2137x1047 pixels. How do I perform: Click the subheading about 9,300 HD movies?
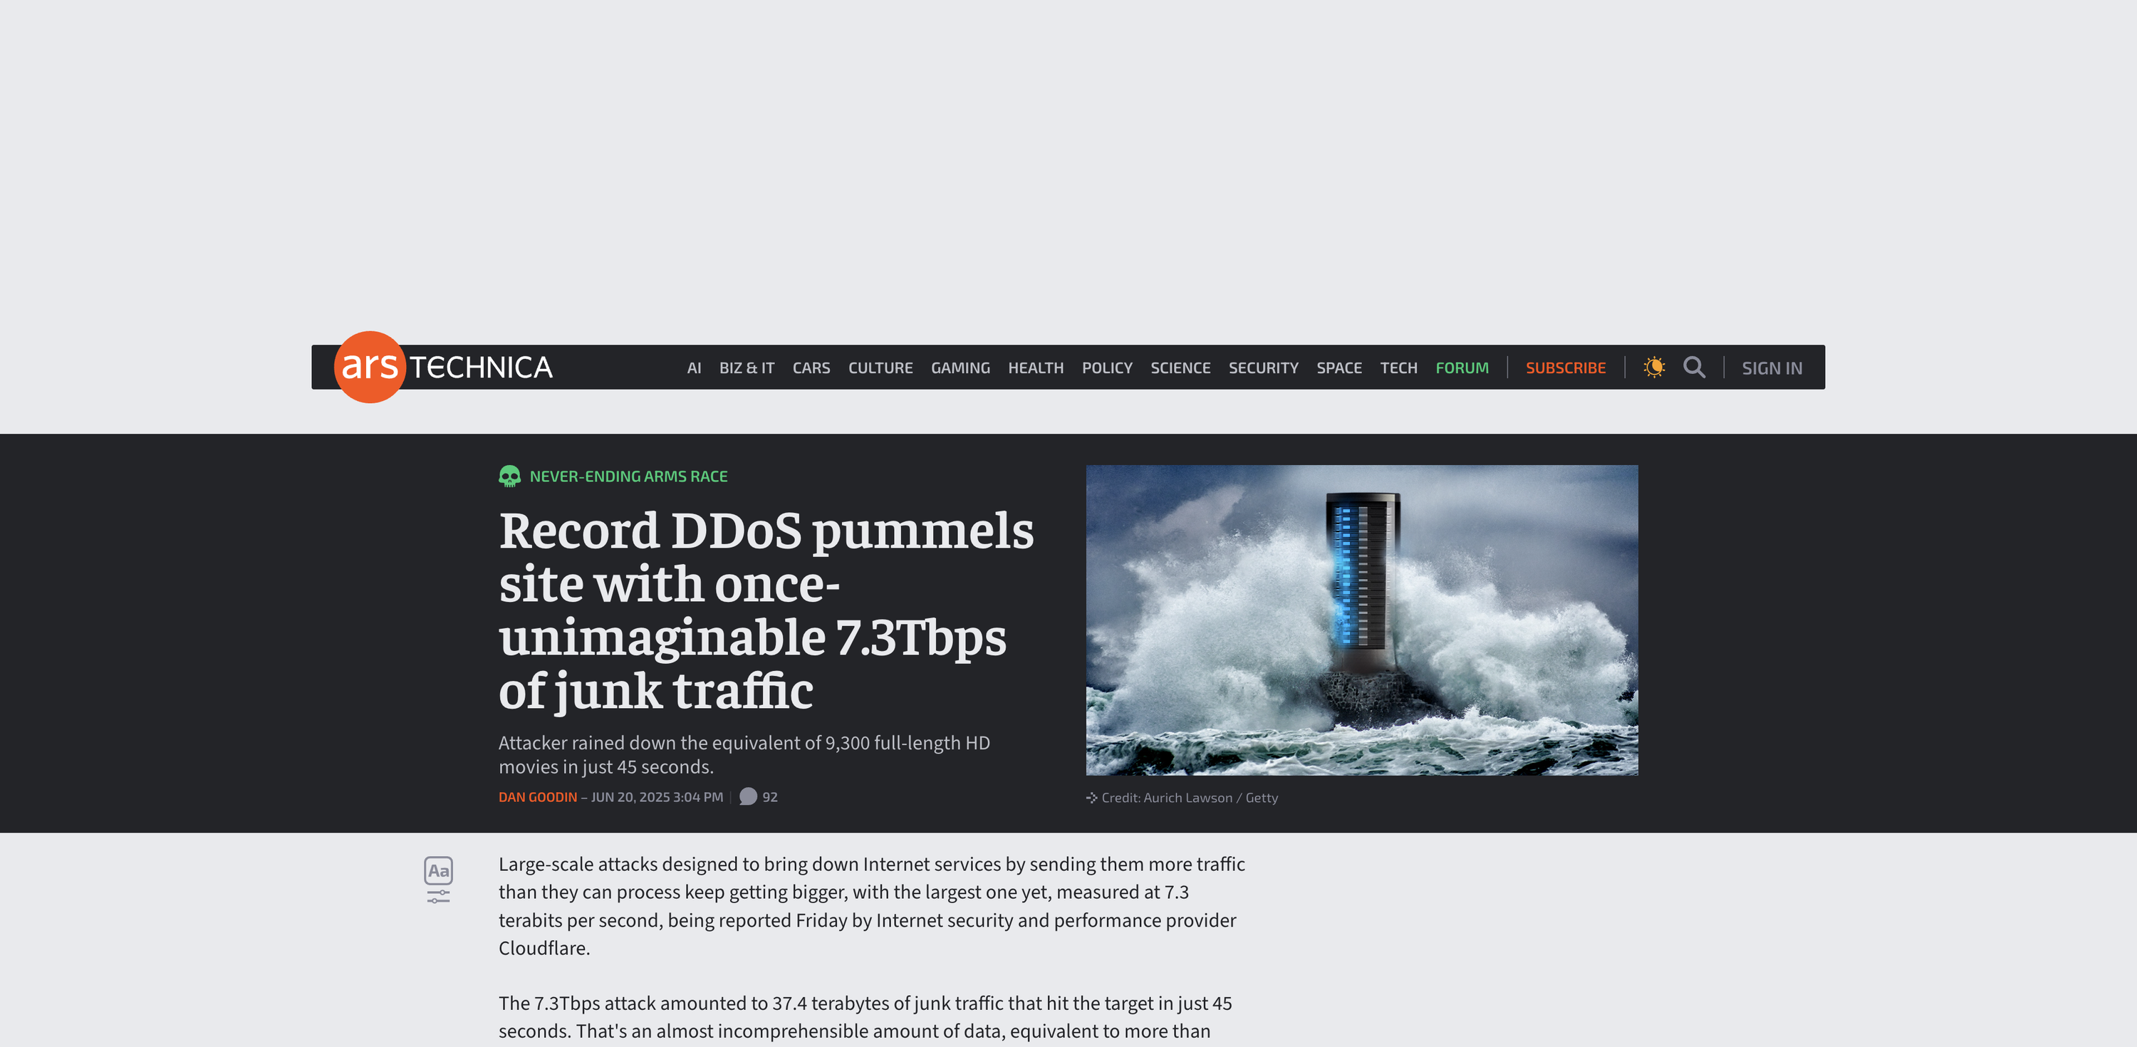[x=744, y=754]
